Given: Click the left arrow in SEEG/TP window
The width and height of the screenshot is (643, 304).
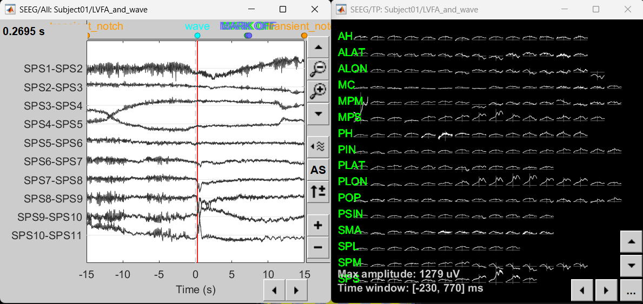Looking at the screenshot, I should 582,291.
